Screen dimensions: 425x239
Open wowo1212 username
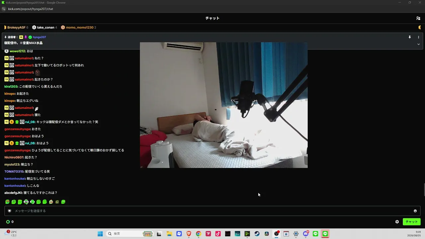17,51
